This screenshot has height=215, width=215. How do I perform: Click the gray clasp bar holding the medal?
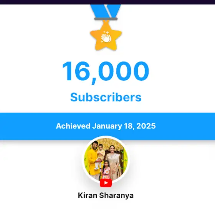pyautogui.click(x=106, y=19)
